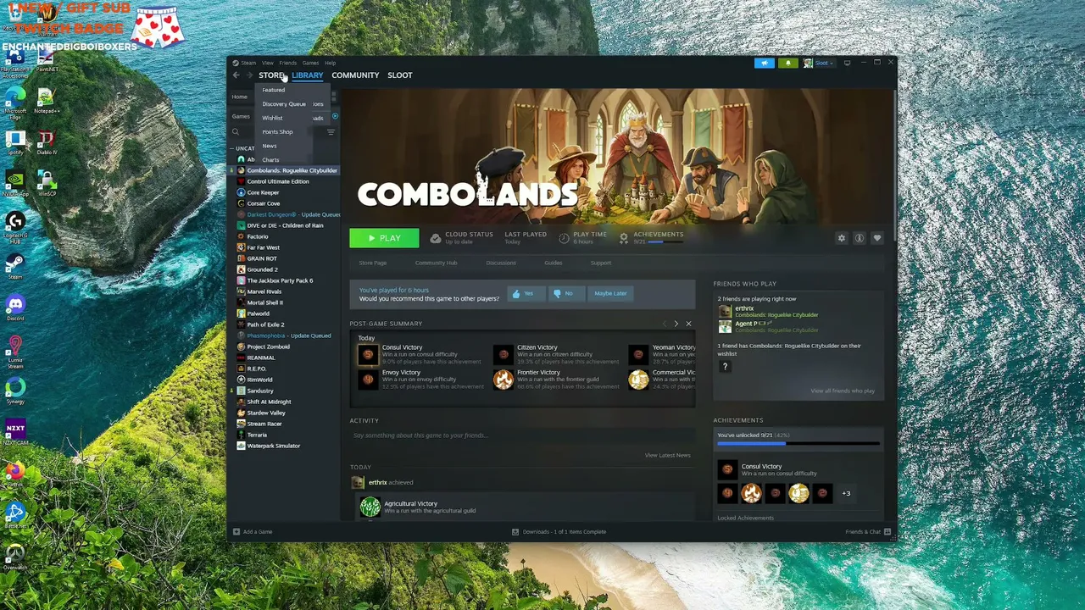Open the game info icon
The image size is (1085, 610).
click(x=860, y=238)
